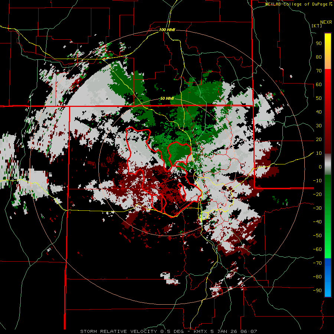
Task: Click the 30 value on velocity scale
Action: (x=319, y=126)
